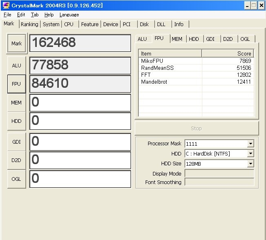The image size is (266, 240).
Task: Select the MEM results tab
Action: tap(177, 39)
